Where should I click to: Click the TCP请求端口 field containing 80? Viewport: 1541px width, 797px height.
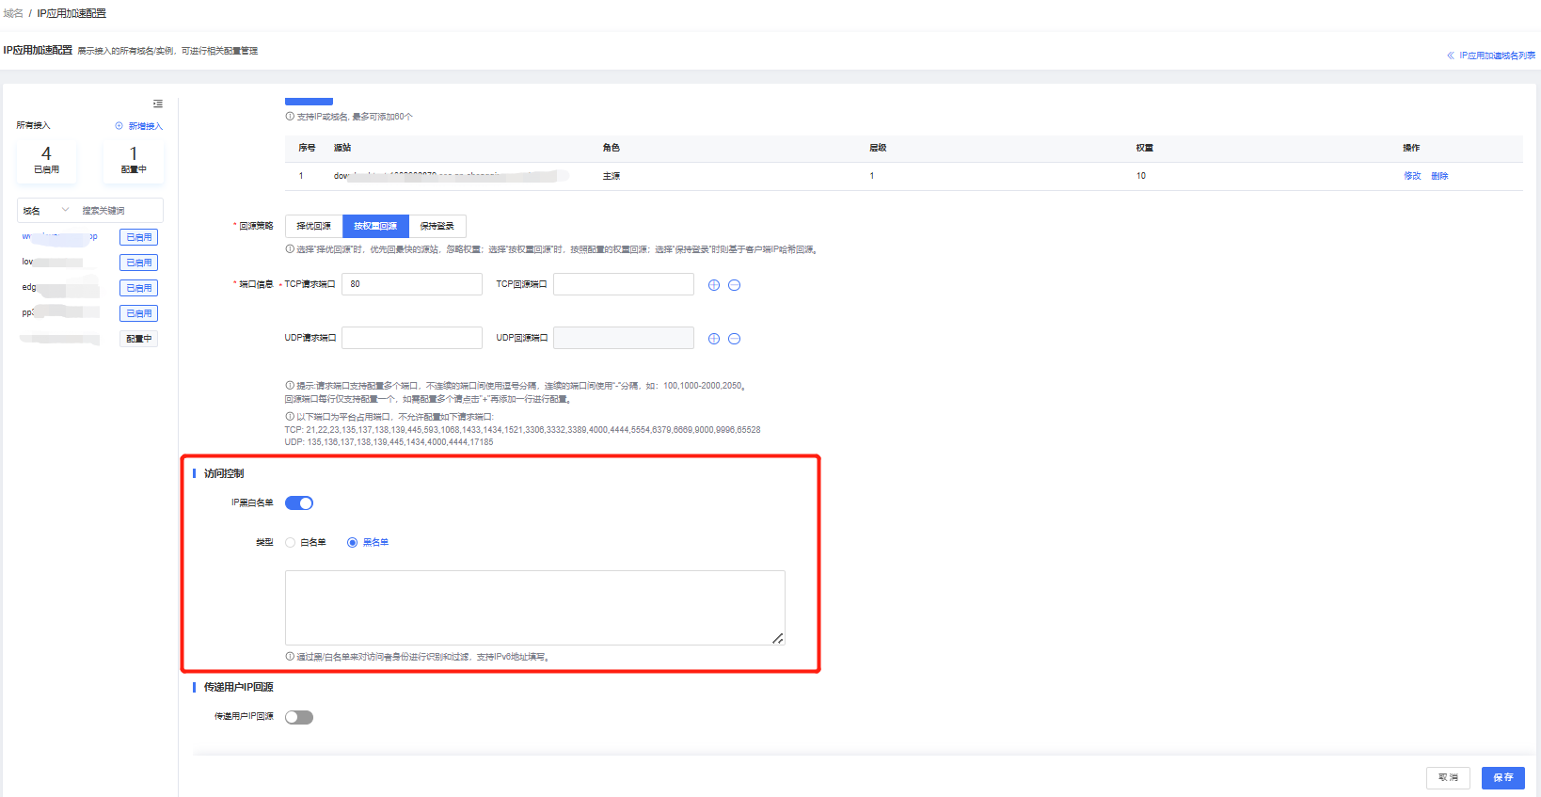(x=412, y=284)
